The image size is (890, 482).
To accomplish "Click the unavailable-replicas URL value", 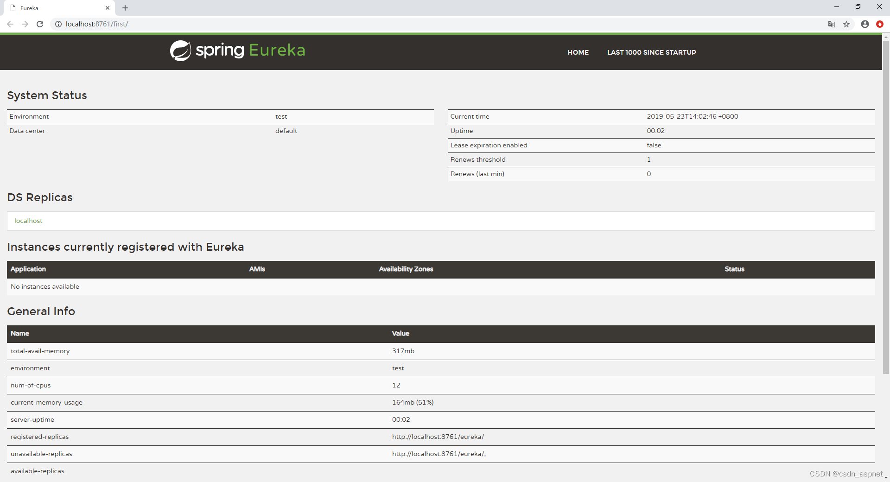I will (x=439, y=454).
